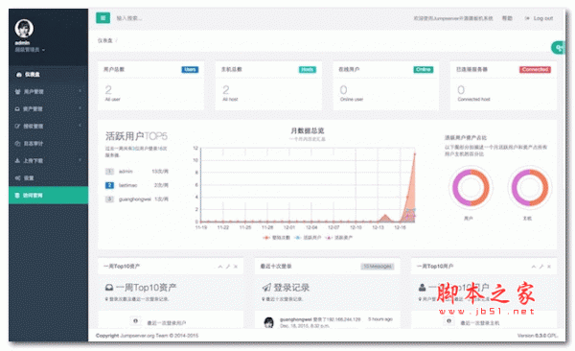Expand the 资产管理 chevron arrow
The height and width of the screenshot is (351, 575).
(x=80, y=108)
